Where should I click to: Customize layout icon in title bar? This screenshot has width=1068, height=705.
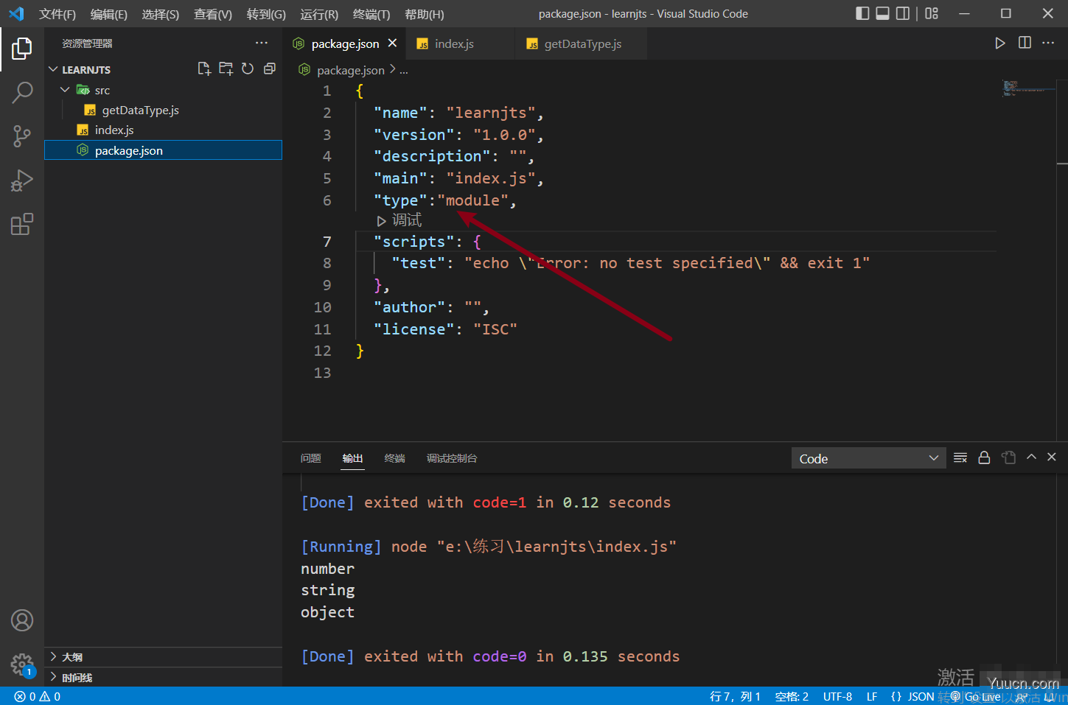tap(932, 13)
